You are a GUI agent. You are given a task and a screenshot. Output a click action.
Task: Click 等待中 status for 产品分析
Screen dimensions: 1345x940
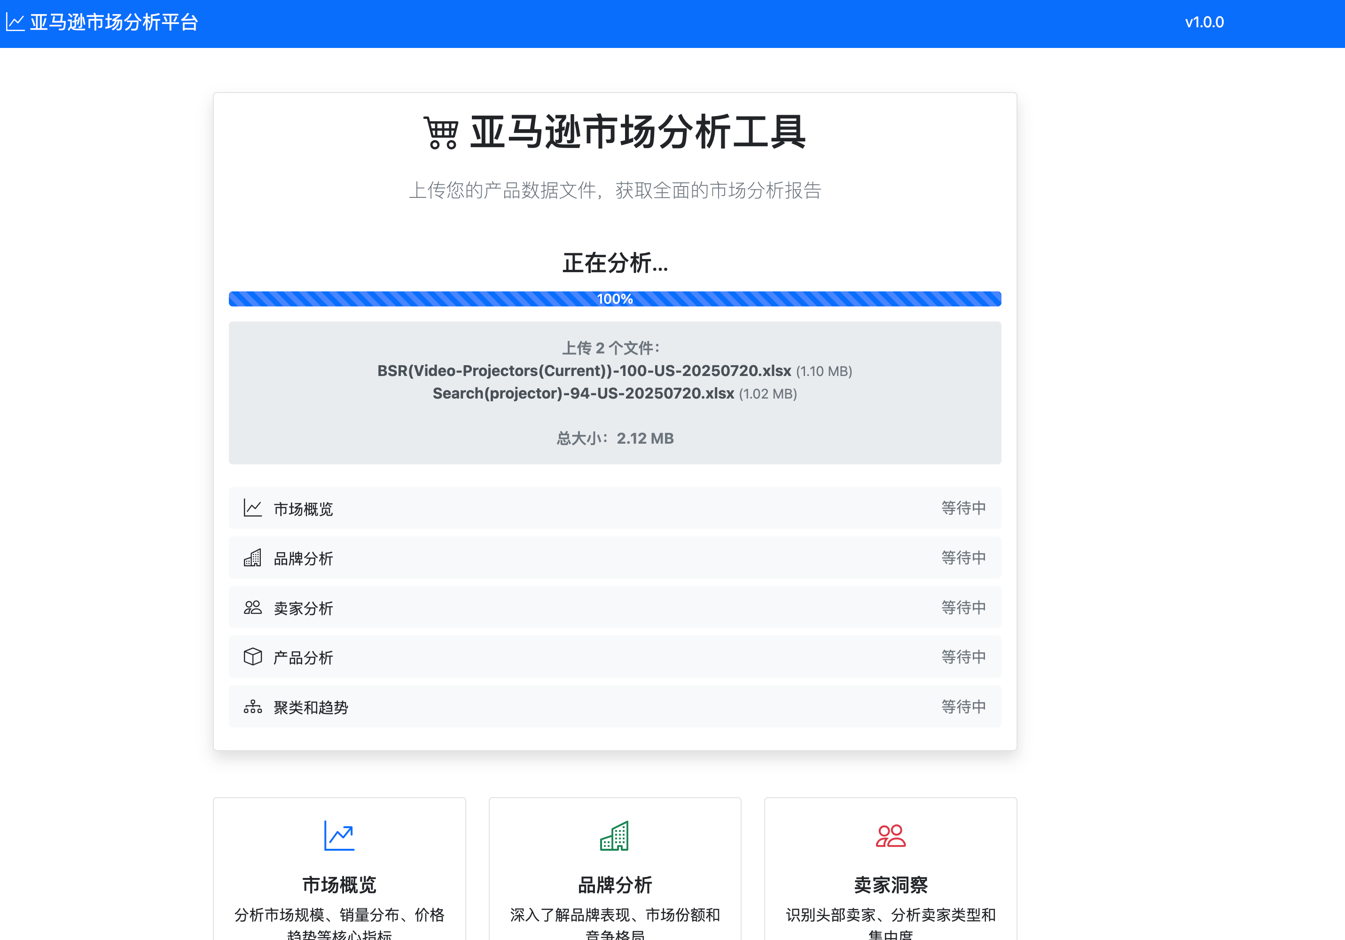[963, 657]
